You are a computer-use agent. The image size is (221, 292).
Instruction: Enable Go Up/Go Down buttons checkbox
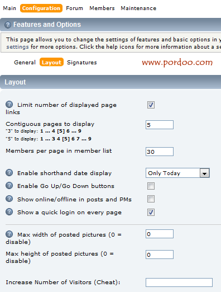[151, 186]
